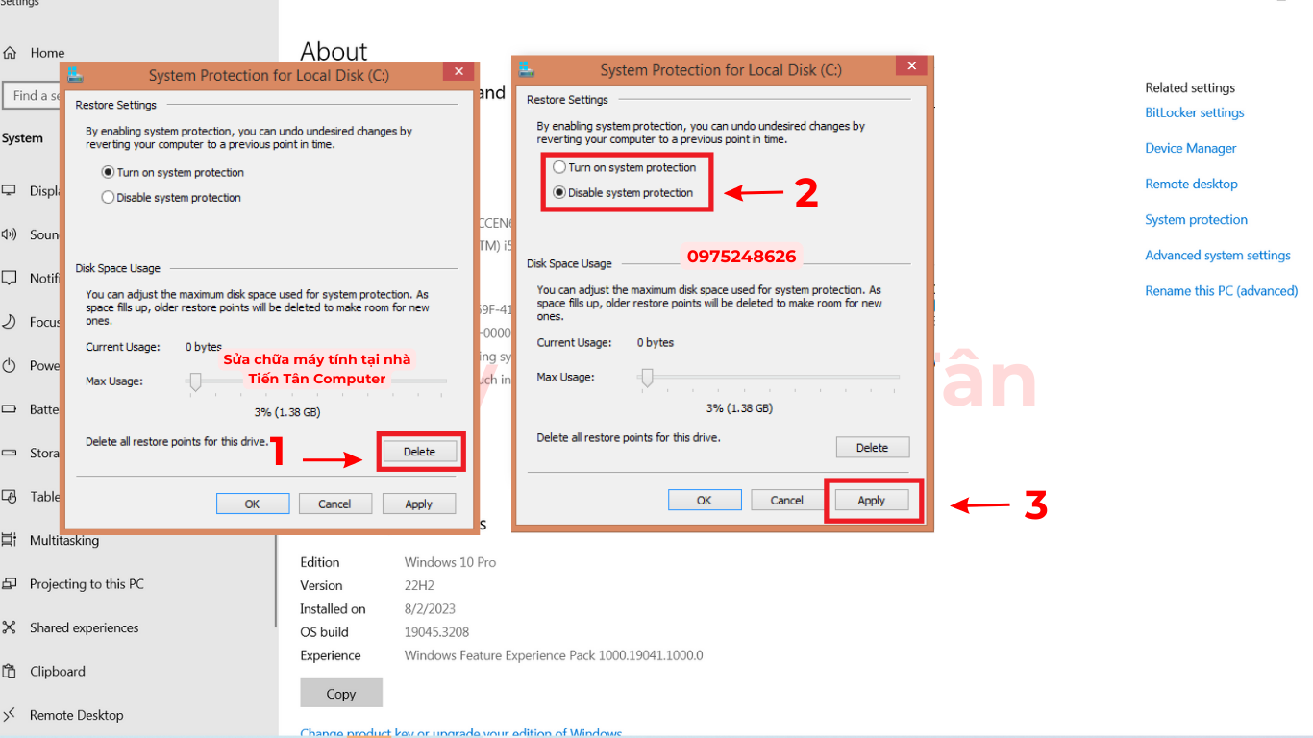
Task: Click Home label in Settings sidebar
Action: tap(47, 53)
